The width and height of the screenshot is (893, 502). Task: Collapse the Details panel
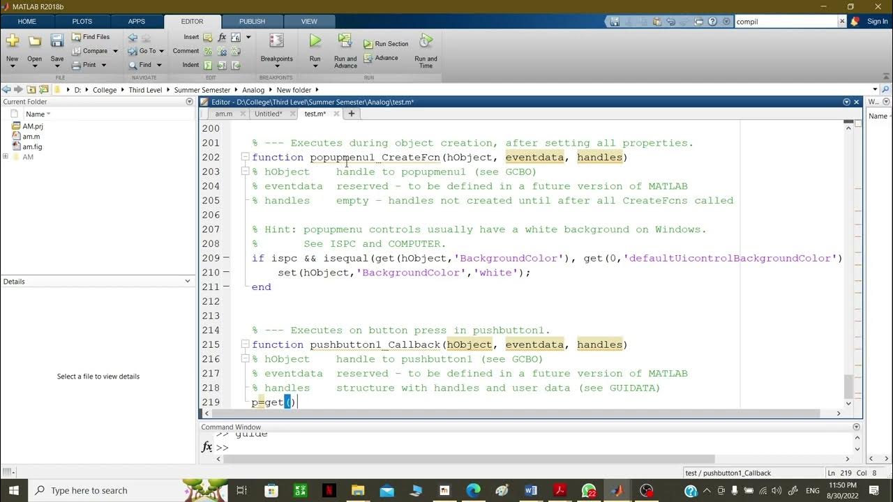coord(188,281)
